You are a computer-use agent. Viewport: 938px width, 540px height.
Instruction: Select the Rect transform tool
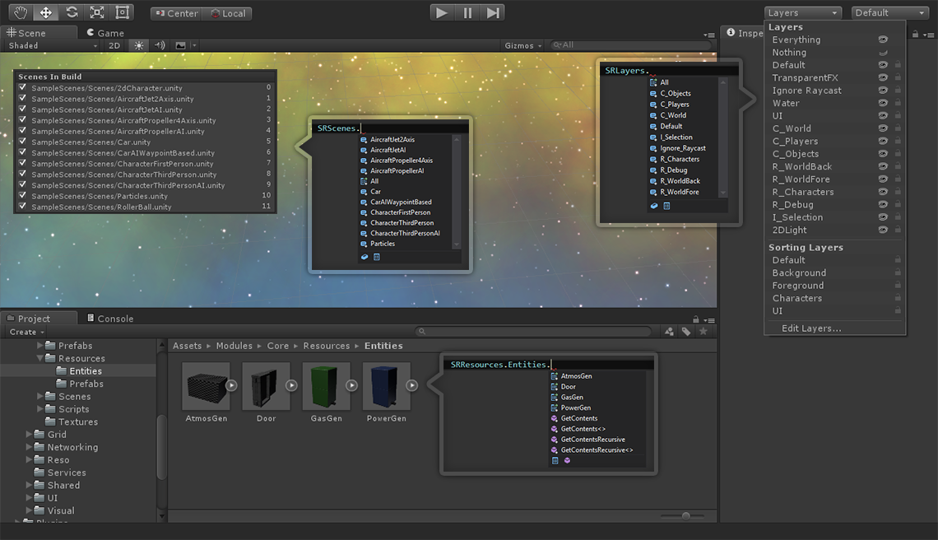point(122,12)
